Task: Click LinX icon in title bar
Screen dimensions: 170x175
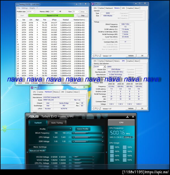Action: pyautogui.click(x=17, y=5)
